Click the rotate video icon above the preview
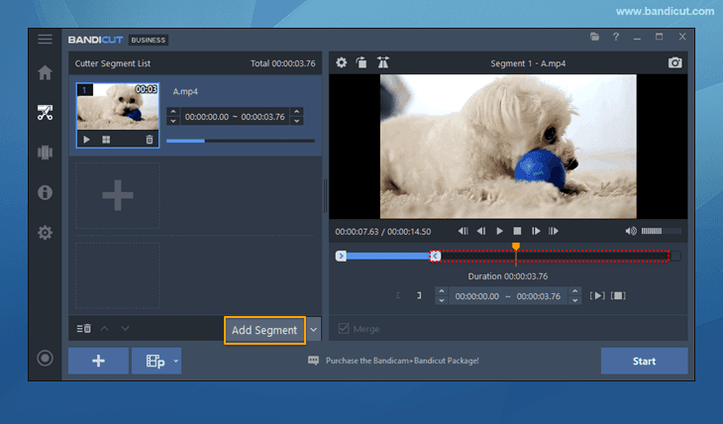723x424 pixels. pyautogui.click(x=362, y=63)
